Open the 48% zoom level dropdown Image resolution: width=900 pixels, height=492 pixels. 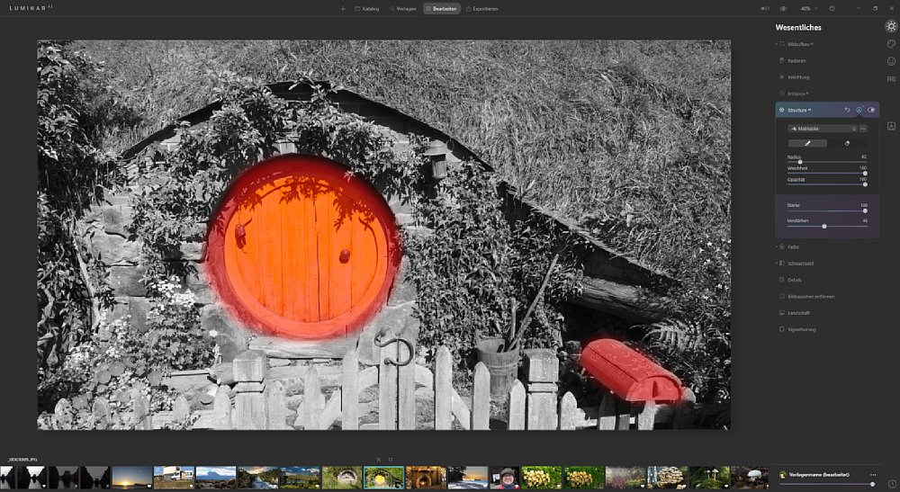point(807,9)
